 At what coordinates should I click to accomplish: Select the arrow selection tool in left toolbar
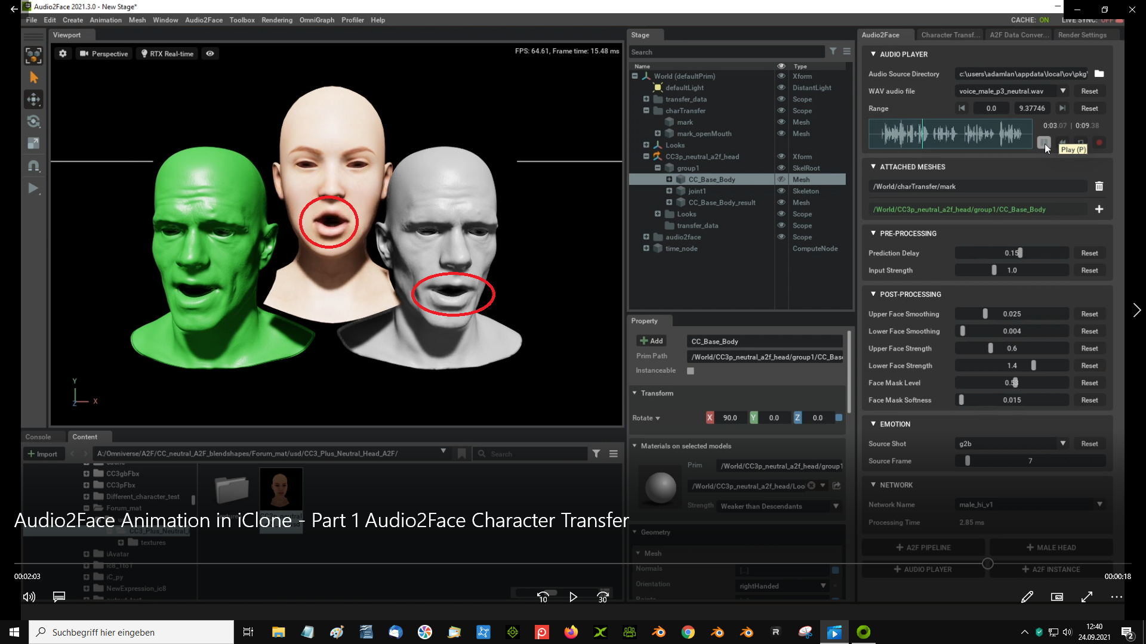click(x=33, y=78)
